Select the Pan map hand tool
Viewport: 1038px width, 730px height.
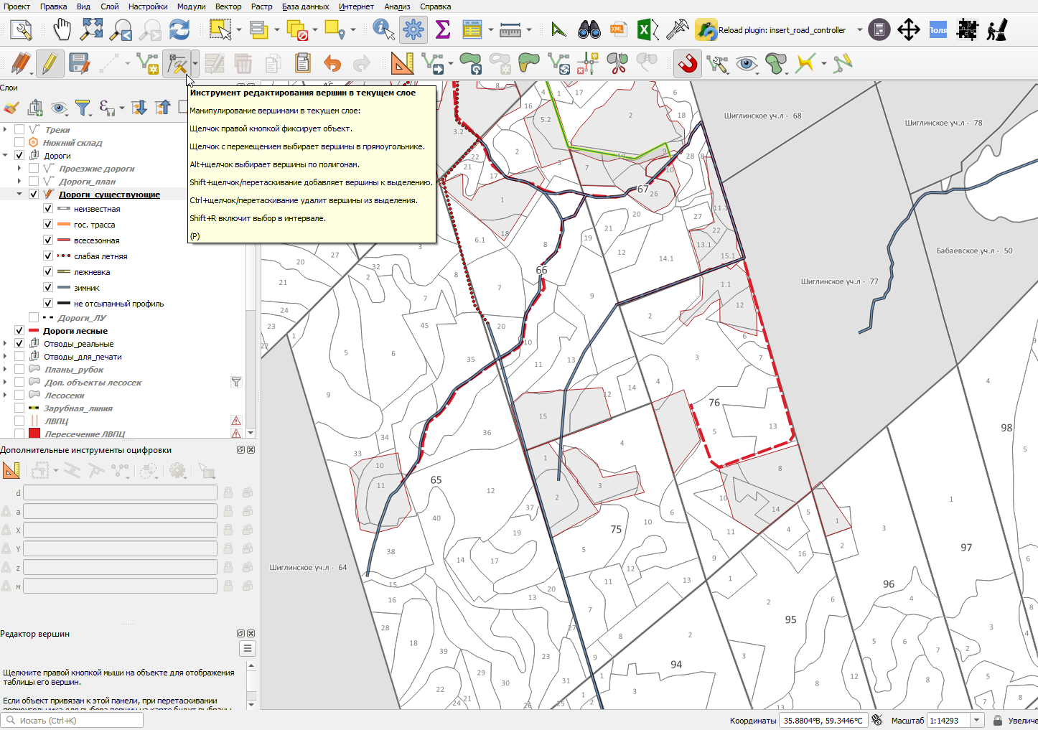(62, 29)
